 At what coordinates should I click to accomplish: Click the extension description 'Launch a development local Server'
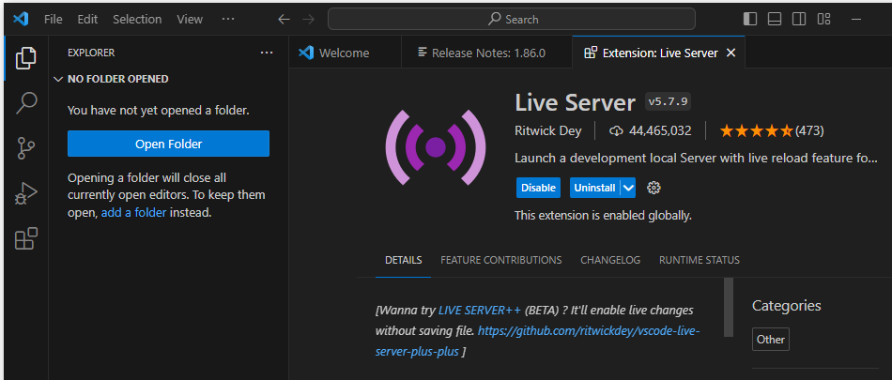(x=696, y=159)
